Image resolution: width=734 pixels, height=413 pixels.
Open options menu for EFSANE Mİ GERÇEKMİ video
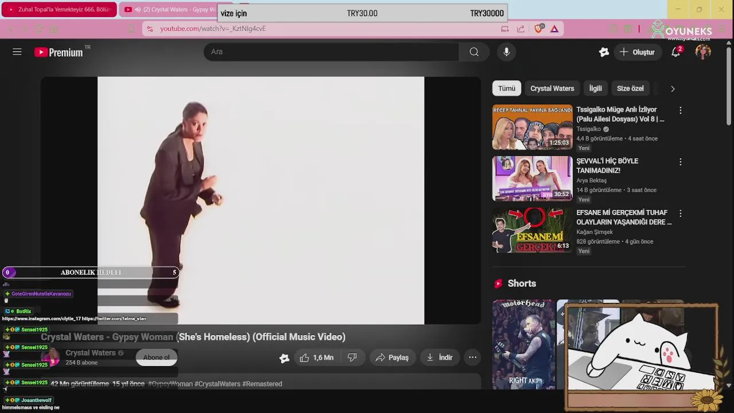[x=681, y=213]
